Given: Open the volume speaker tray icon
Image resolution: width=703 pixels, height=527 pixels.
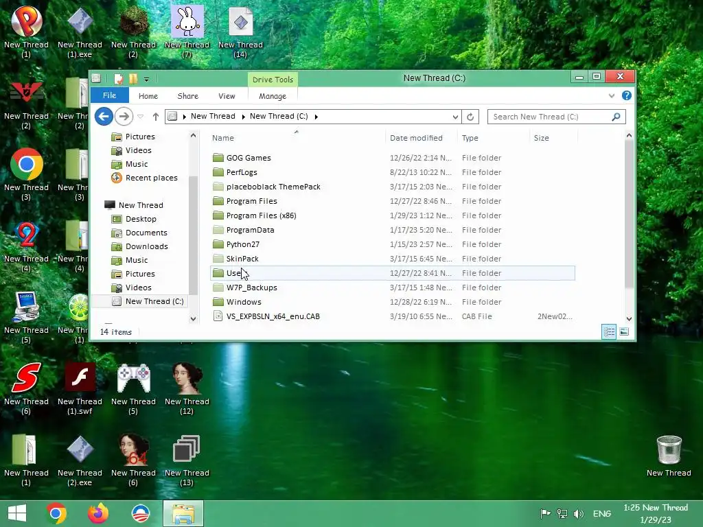Looking at the screenshot, I should (578, 513).
